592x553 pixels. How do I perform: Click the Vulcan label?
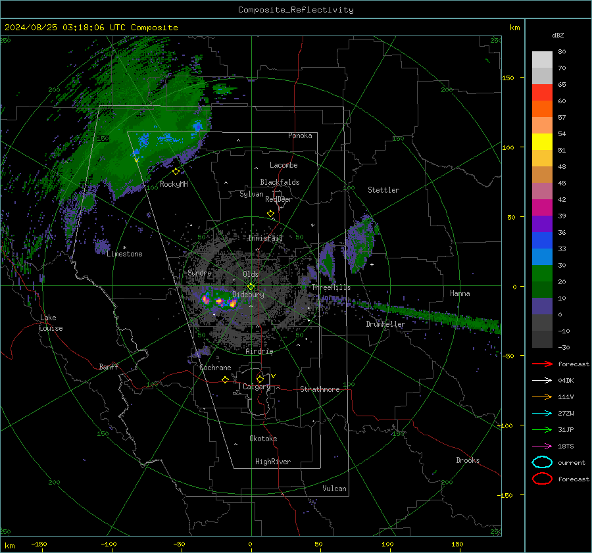[x=334, y=489]
